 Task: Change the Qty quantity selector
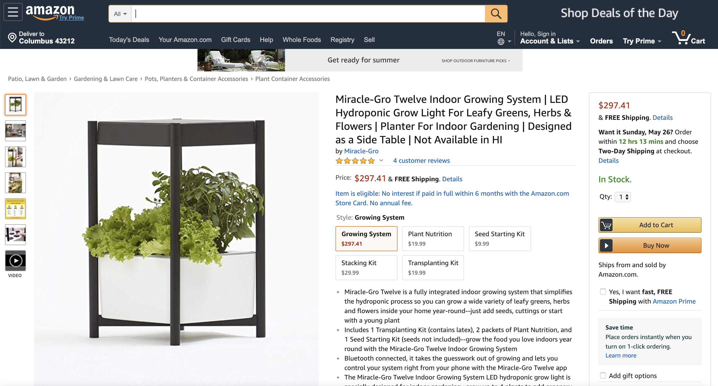[623, 197]
